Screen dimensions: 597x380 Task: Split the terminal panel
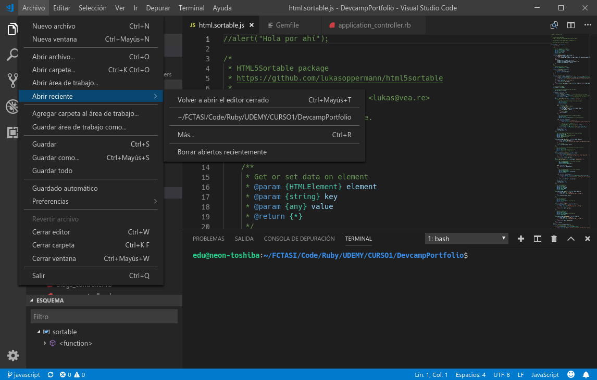[537, 239]
